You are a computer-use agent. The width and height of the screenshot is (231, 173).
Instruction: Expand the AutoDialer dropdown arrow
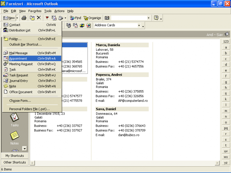tap(65, 18)
